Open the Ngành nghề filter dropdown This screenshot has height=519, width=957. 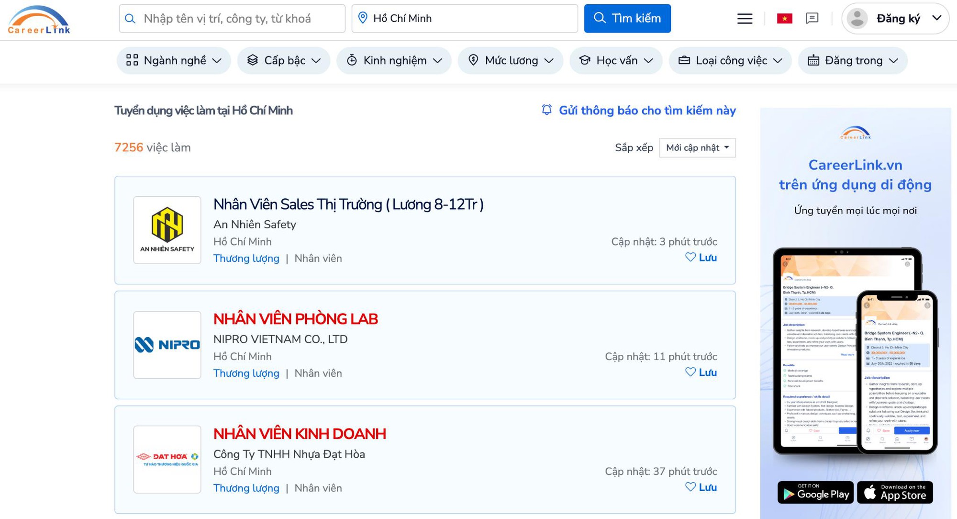[x=173, y=60]
